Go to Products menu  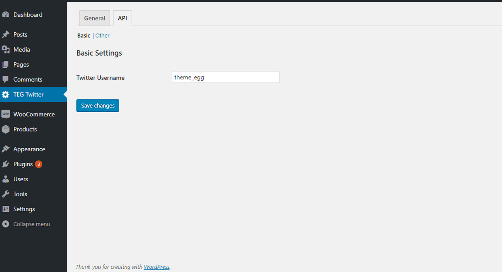[x=25, y=129]
